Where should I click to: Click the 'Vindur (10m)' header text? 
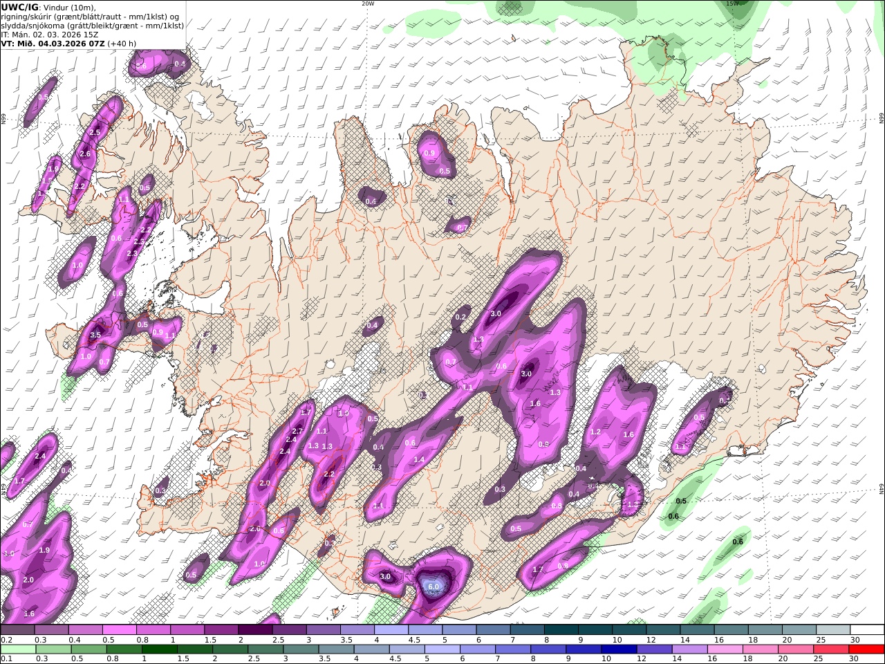pyautogui.click(x=70, y=7)
